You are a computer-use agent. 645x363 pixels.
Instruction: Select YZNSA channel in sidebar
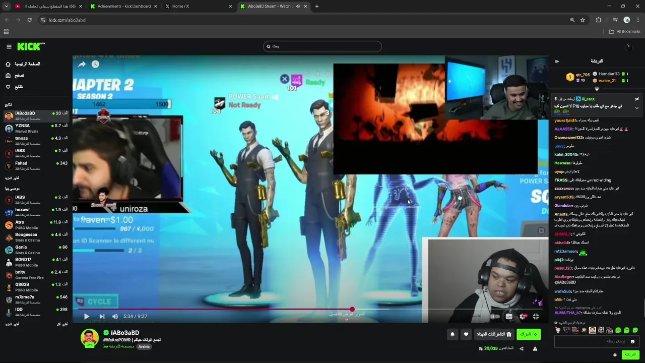pyautogui.click(x=36, y=128)
